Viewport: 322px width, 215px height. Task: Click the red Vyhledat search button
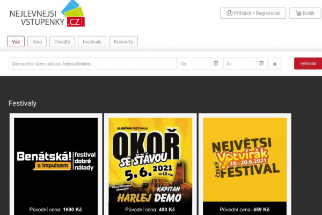(x=308, y=63)
